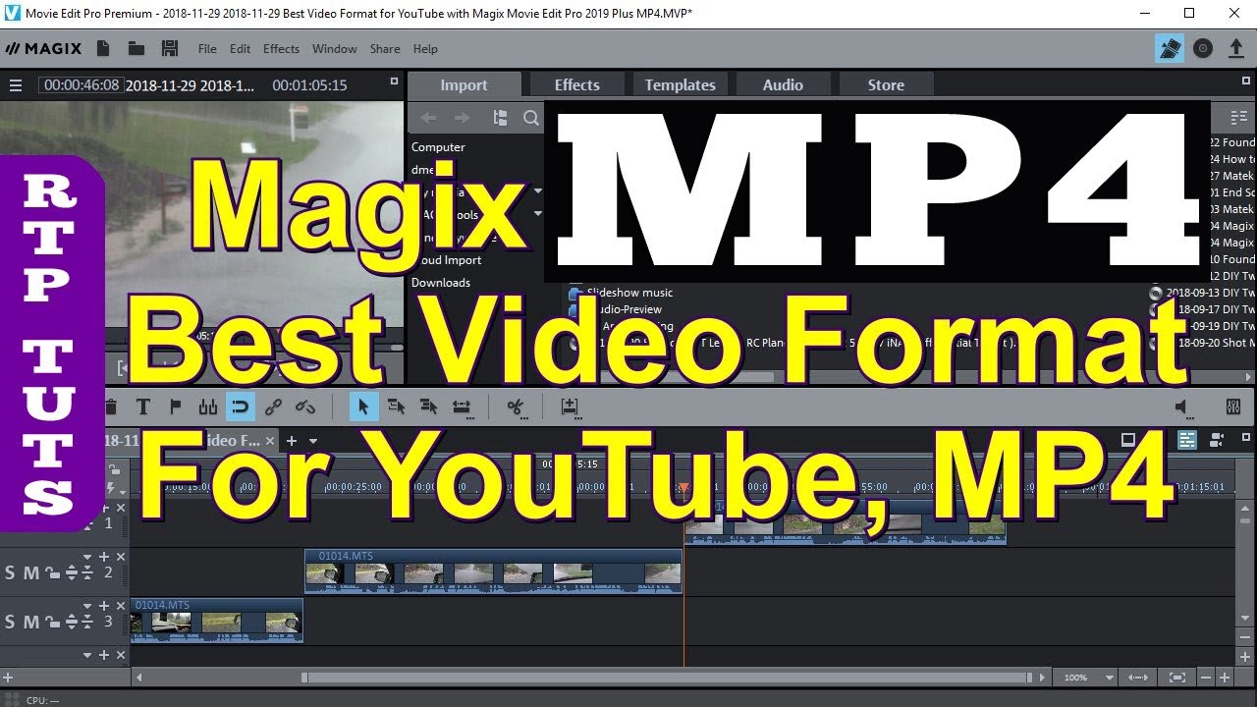
Task: Maximize the preview monitor with small square icon
Action: point(394,82)
